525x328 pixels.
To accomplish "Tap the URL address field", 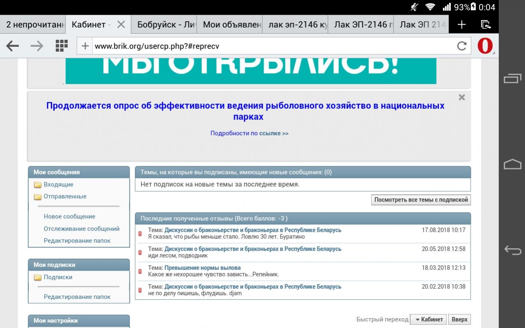I will click(x=271, y=46).
